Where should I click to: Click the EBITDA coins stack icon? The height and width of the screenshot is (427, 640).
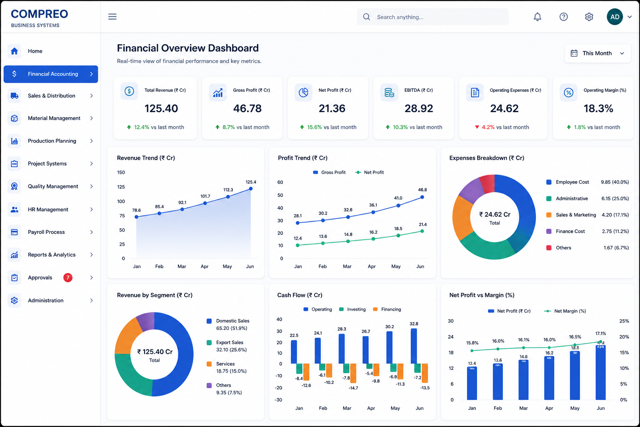click(x=389, y=93)
